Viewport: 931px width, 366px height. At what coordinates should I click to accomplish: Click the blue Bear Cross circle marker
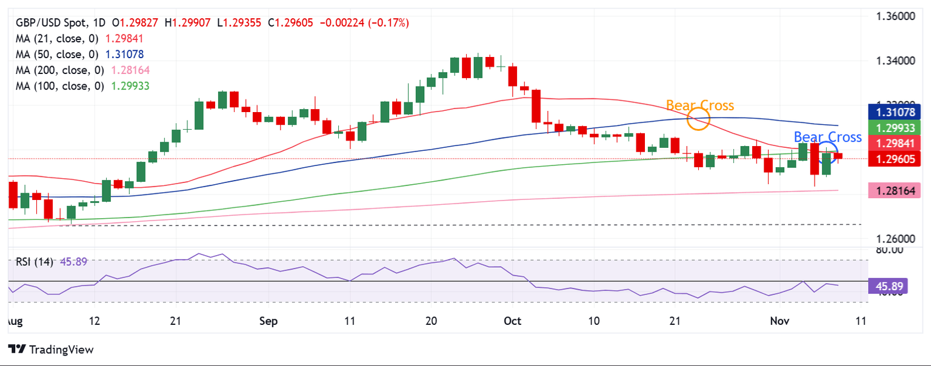(x=829, y=150)
